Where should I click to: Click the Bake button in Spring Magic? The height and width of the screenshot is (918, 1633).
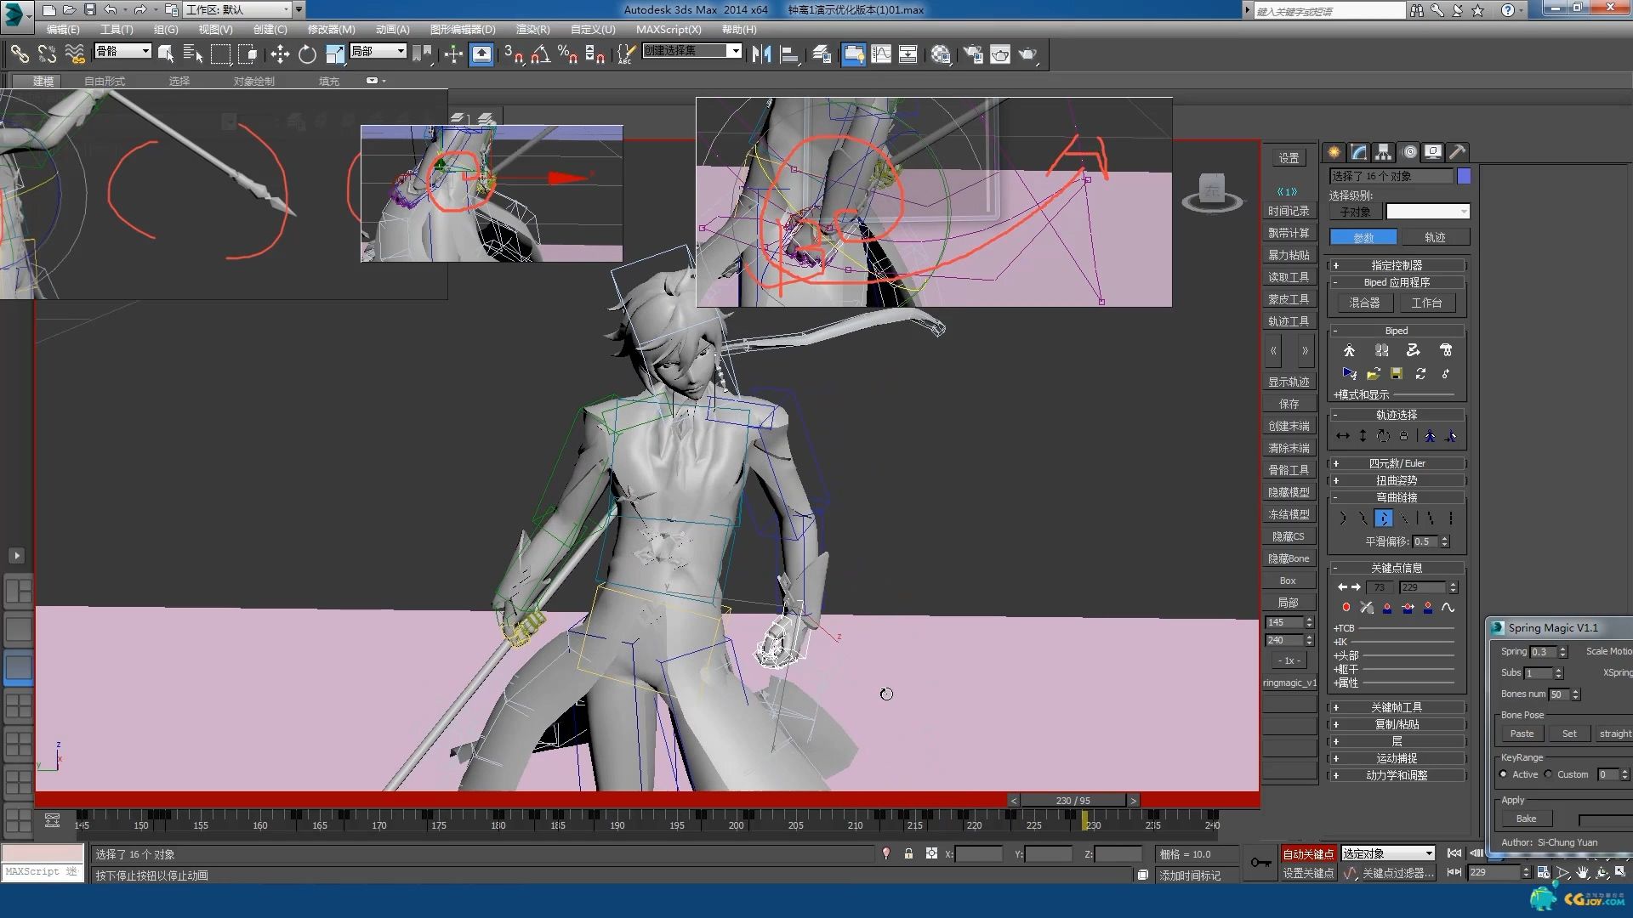coord(1526,819)
